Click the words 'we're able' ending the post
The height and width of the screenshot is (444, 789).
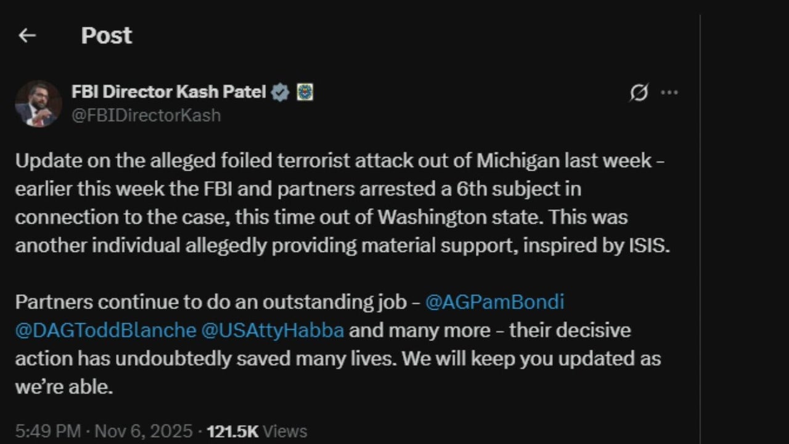(64, 387)
